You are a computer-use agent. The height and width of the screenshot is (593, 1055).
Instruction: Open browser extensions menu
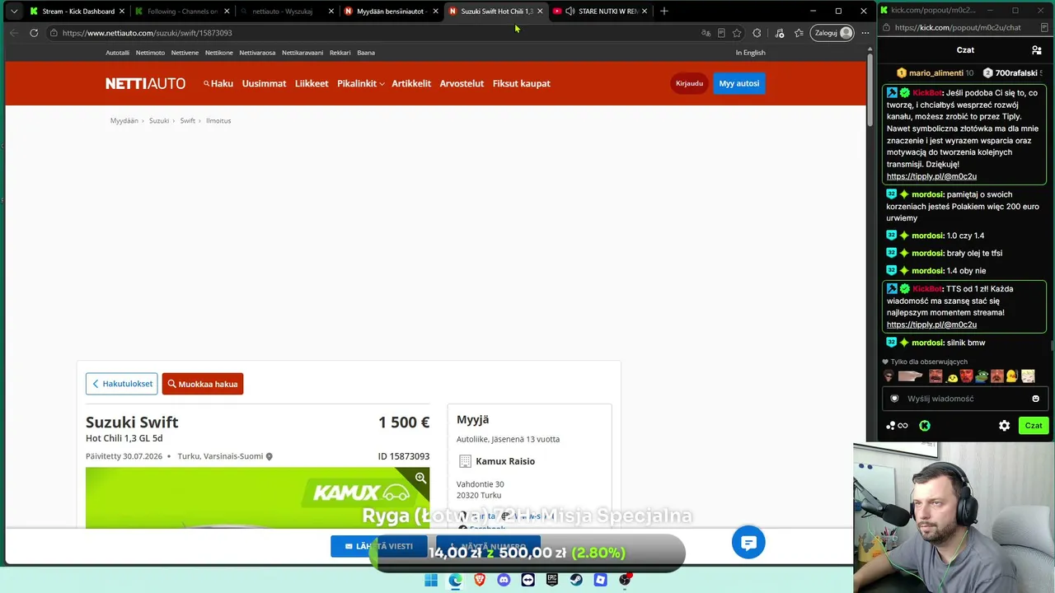click(757, 33)
